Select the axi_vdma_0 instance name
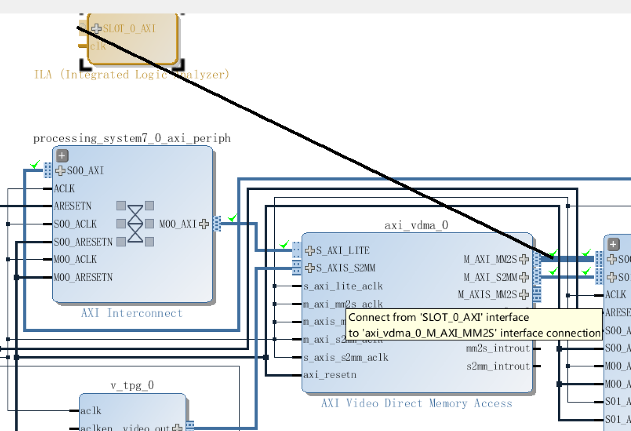The width and height of the screenshot is (631, 431). [x=416, y=225]
